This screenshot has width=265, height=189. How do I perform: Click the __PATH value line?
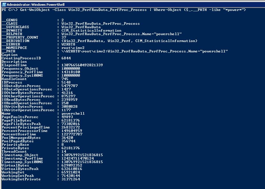click(x=145, y=51)
